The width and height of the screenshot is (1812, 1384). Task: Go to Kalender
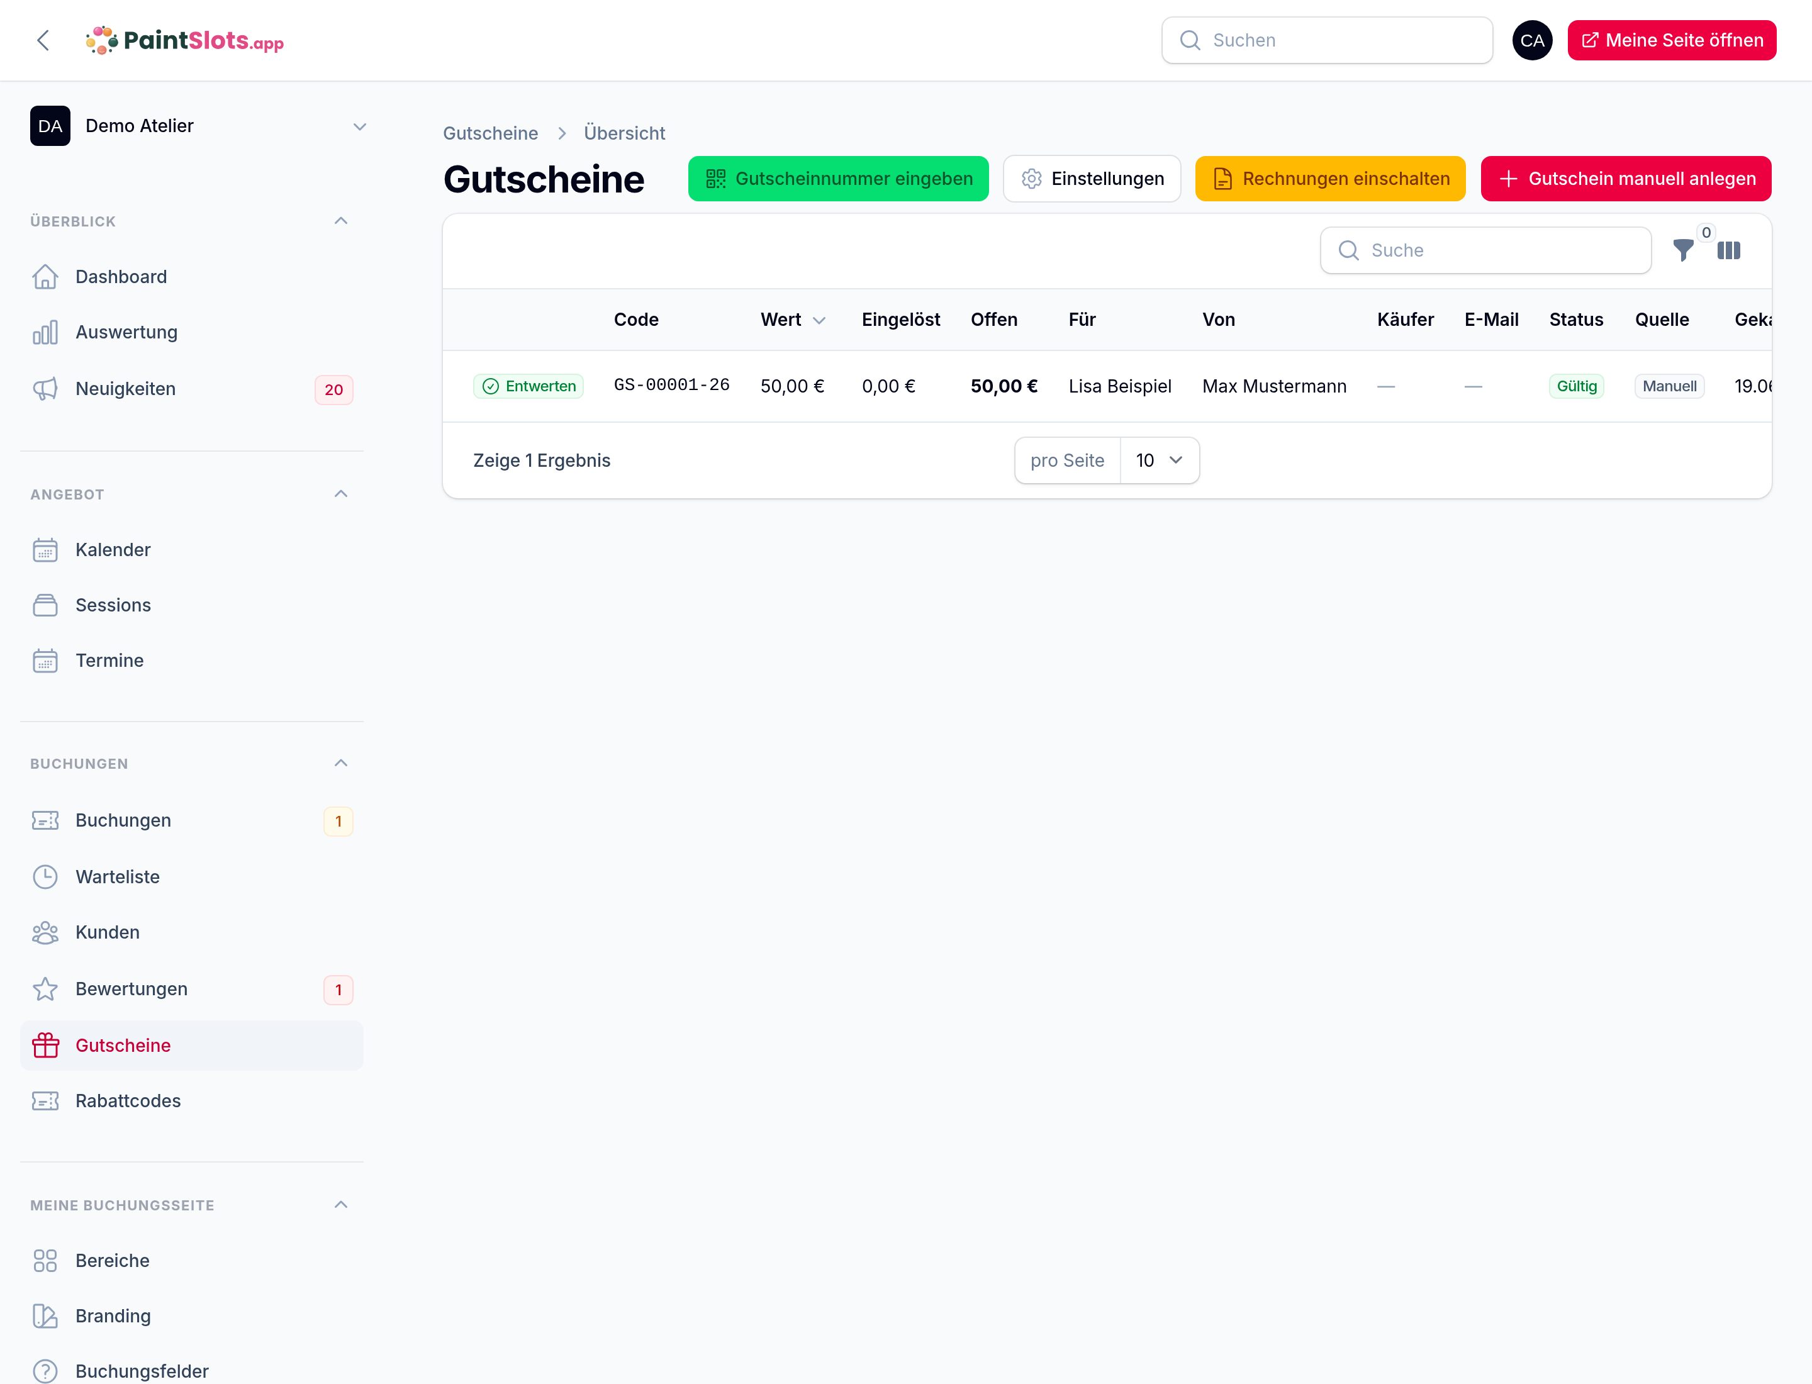coord(191,549)
